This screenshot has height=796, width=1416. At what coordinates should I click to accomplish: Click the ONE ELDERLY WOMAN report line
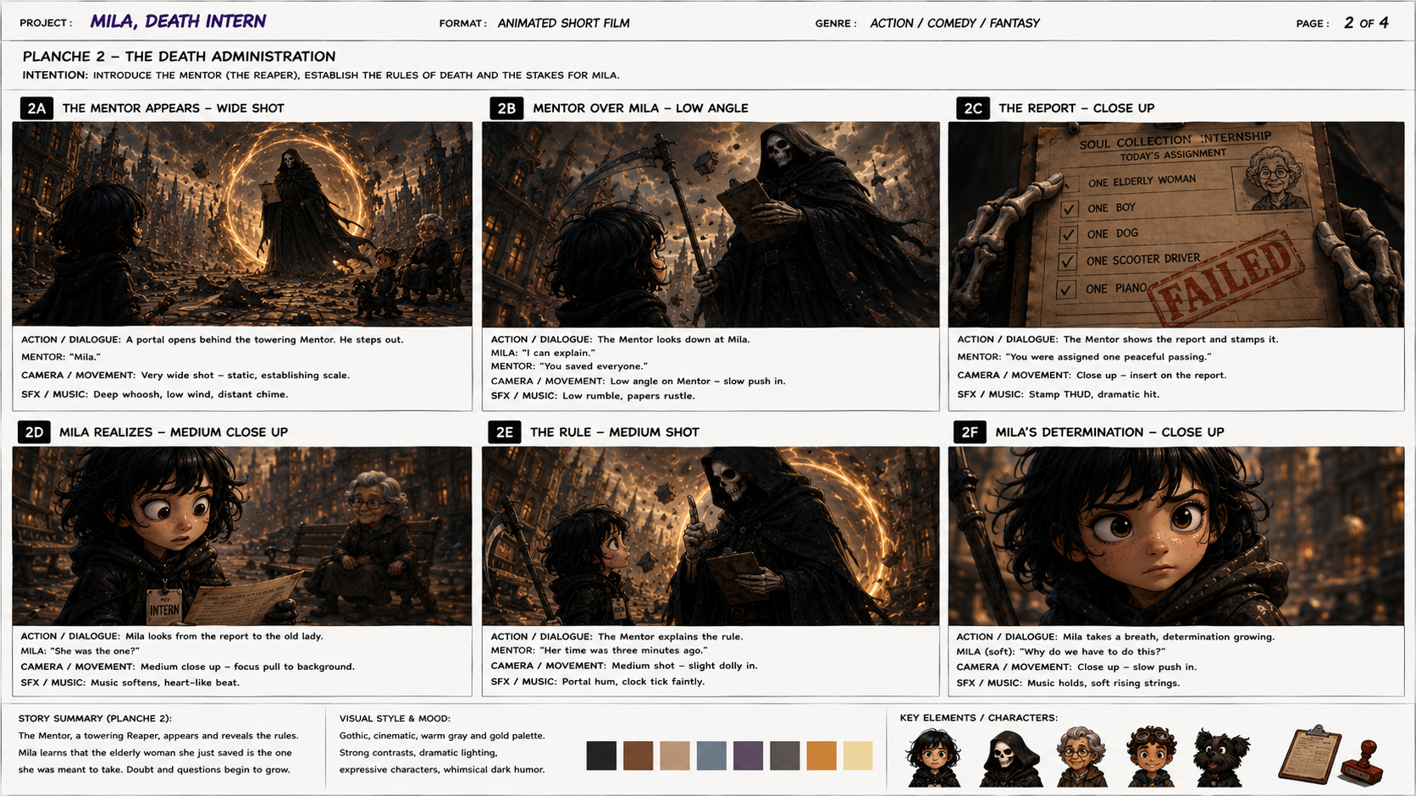(x=1142, y=181)
